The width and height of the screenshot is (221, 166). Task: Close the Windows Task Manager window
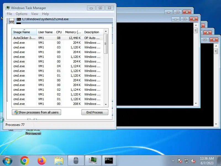pyautogui.click(x=109, y=8)
